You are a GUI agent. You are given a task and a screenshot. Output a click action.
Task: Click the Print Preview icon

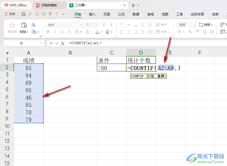click(x=44, y=14)
